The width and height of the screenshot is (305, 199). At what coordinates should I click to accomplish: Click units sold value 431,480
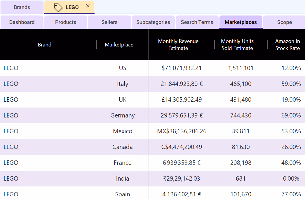pos(241,99)
